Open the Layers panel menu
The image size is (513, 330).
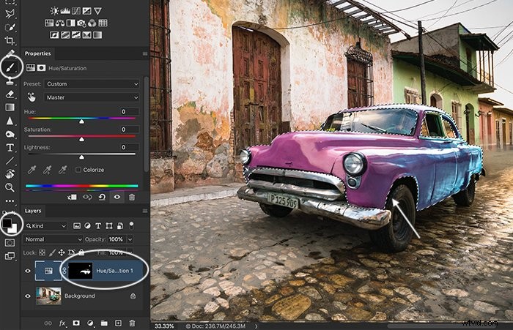[x=145, y=211]
